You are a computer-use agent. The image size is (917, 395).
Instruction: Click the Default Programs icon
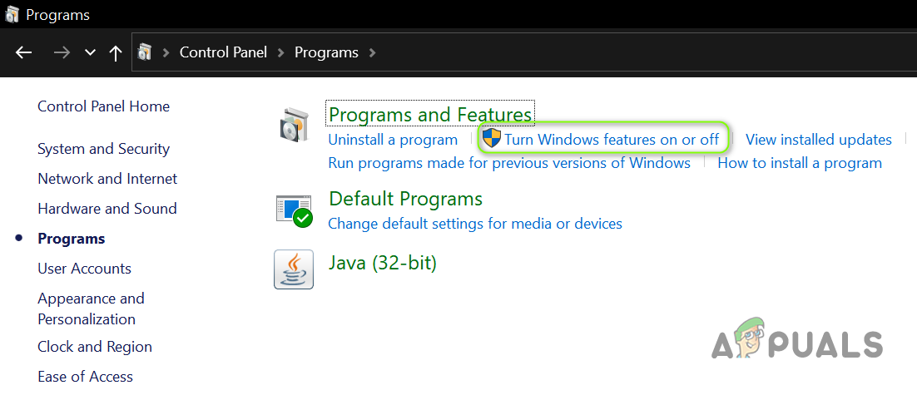coord(293,210)
